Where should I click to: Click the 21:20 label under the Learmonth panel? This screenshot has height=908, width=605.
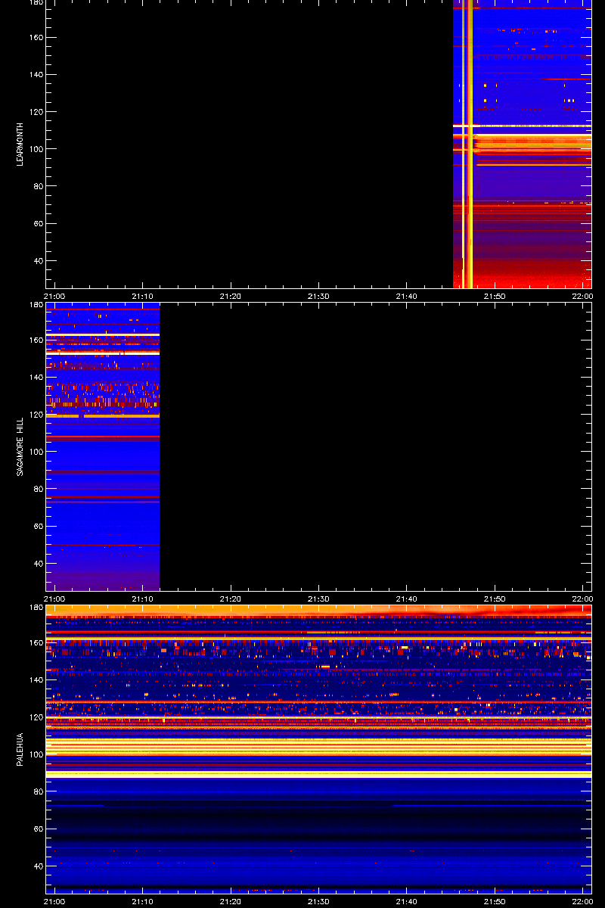click(231, 297)
